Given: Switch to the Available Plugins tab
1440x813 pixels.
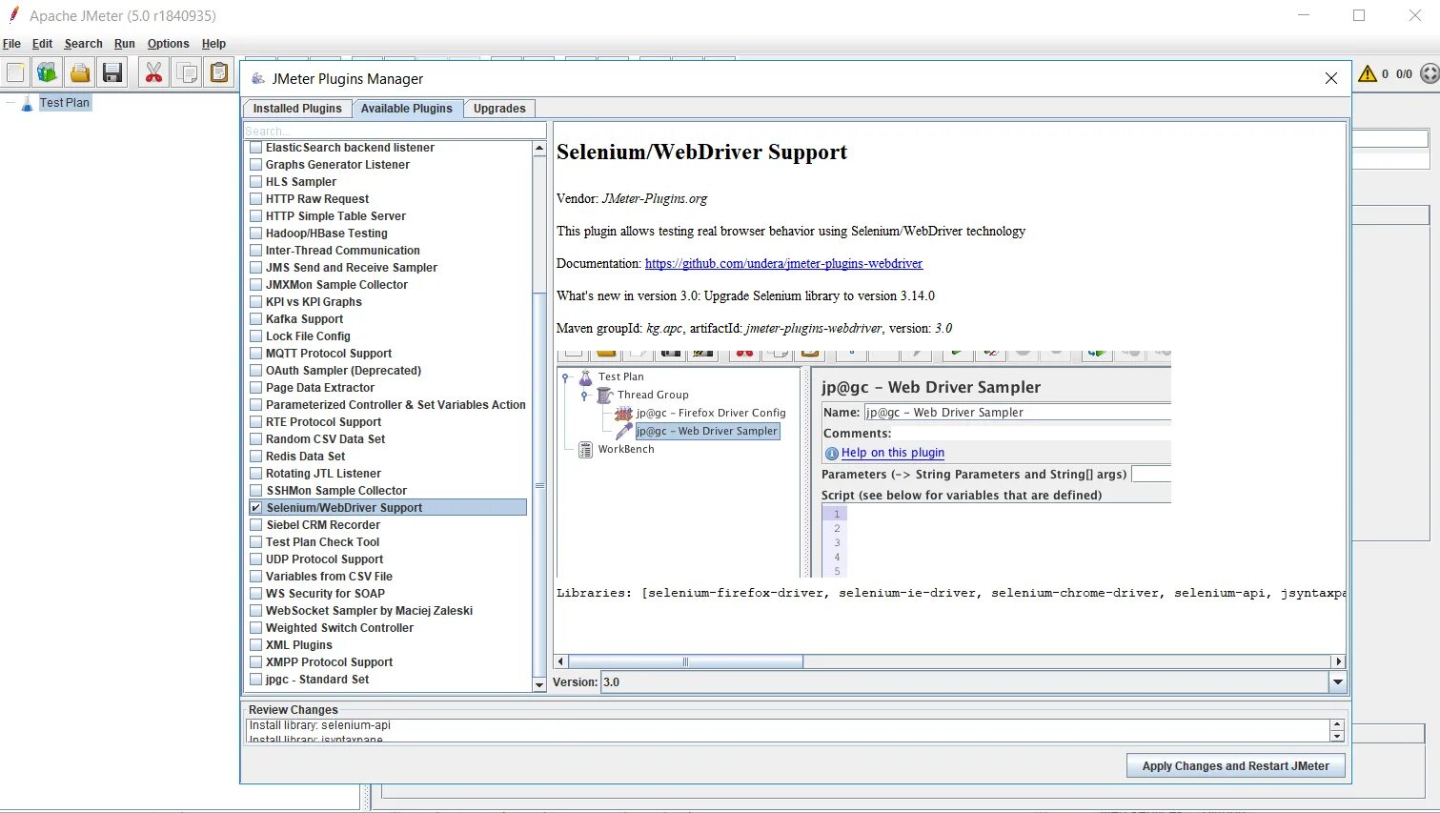Looking at the screenshot, I should 407,109.
